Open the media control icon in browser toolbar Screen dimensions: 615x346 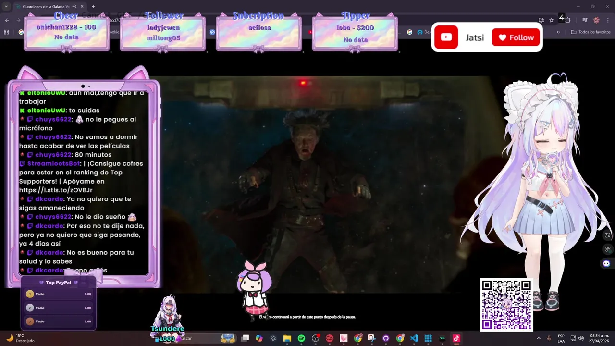(x=585, y=20)
